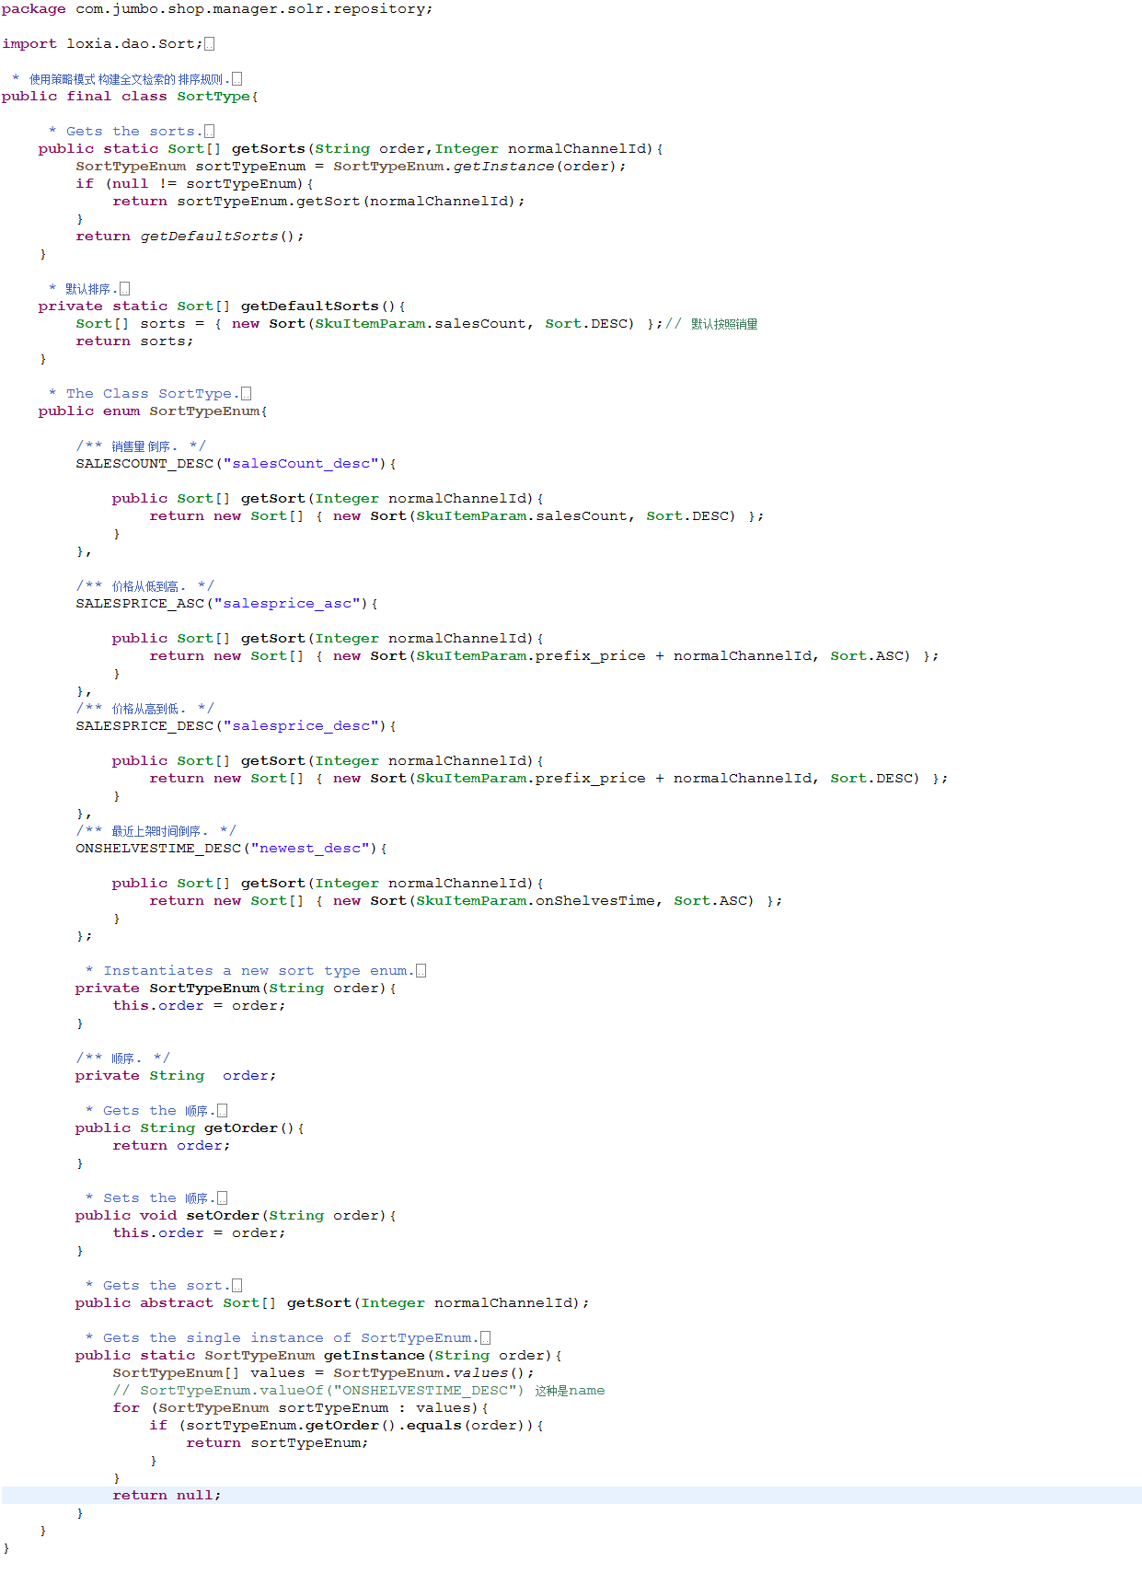
Task: Click the SALESPRICE_DESC enum constant
Action: [x=144, y=726]
